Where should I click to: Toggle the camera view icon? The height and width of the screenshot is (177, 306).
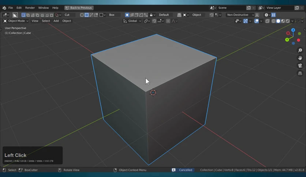click(300, 65)
